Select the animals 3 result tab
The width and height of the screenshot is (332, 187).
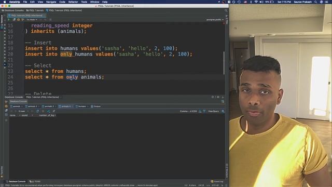65,106
